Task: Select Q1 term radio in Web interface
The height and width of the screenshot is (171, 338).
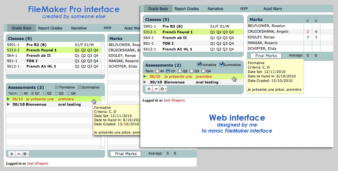Action: tap(168, 71)
